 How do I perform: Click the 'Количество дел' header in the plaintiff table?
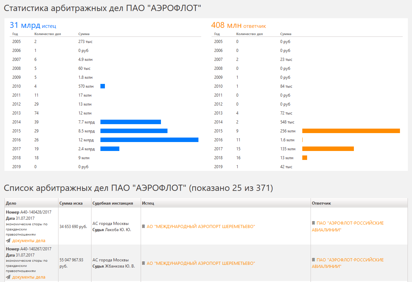click(47, 34)
